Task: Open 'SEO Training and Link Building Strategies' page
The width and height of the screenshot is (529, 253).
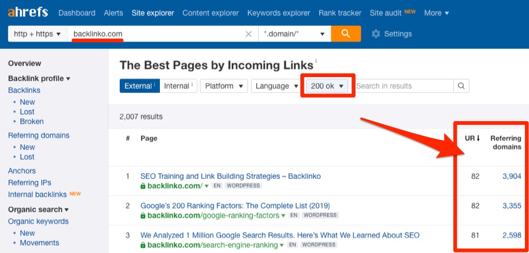Action: pyautogui.click(x=231, y=177)
